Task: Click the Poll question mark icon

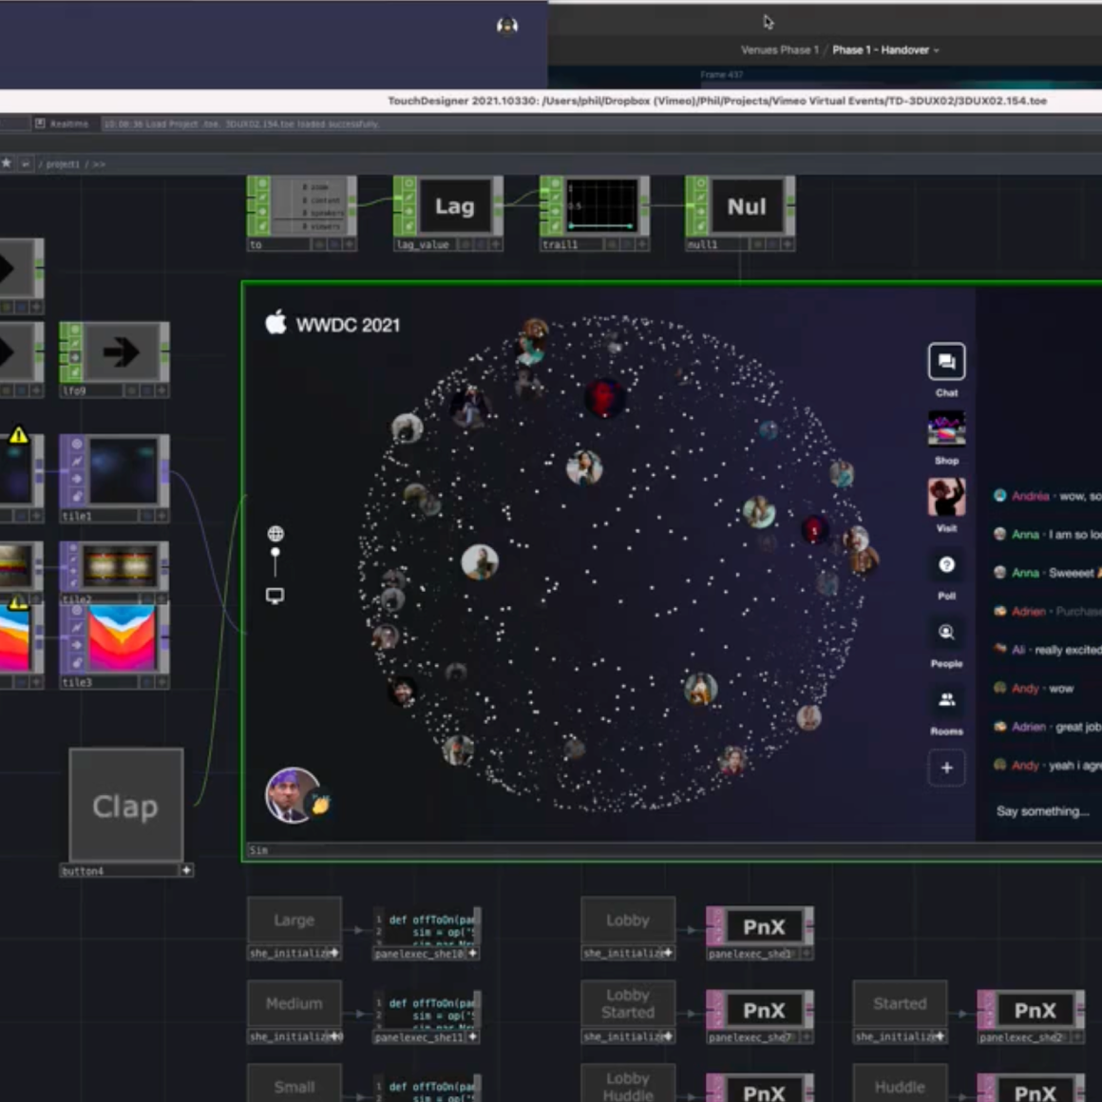Action: 946,565
